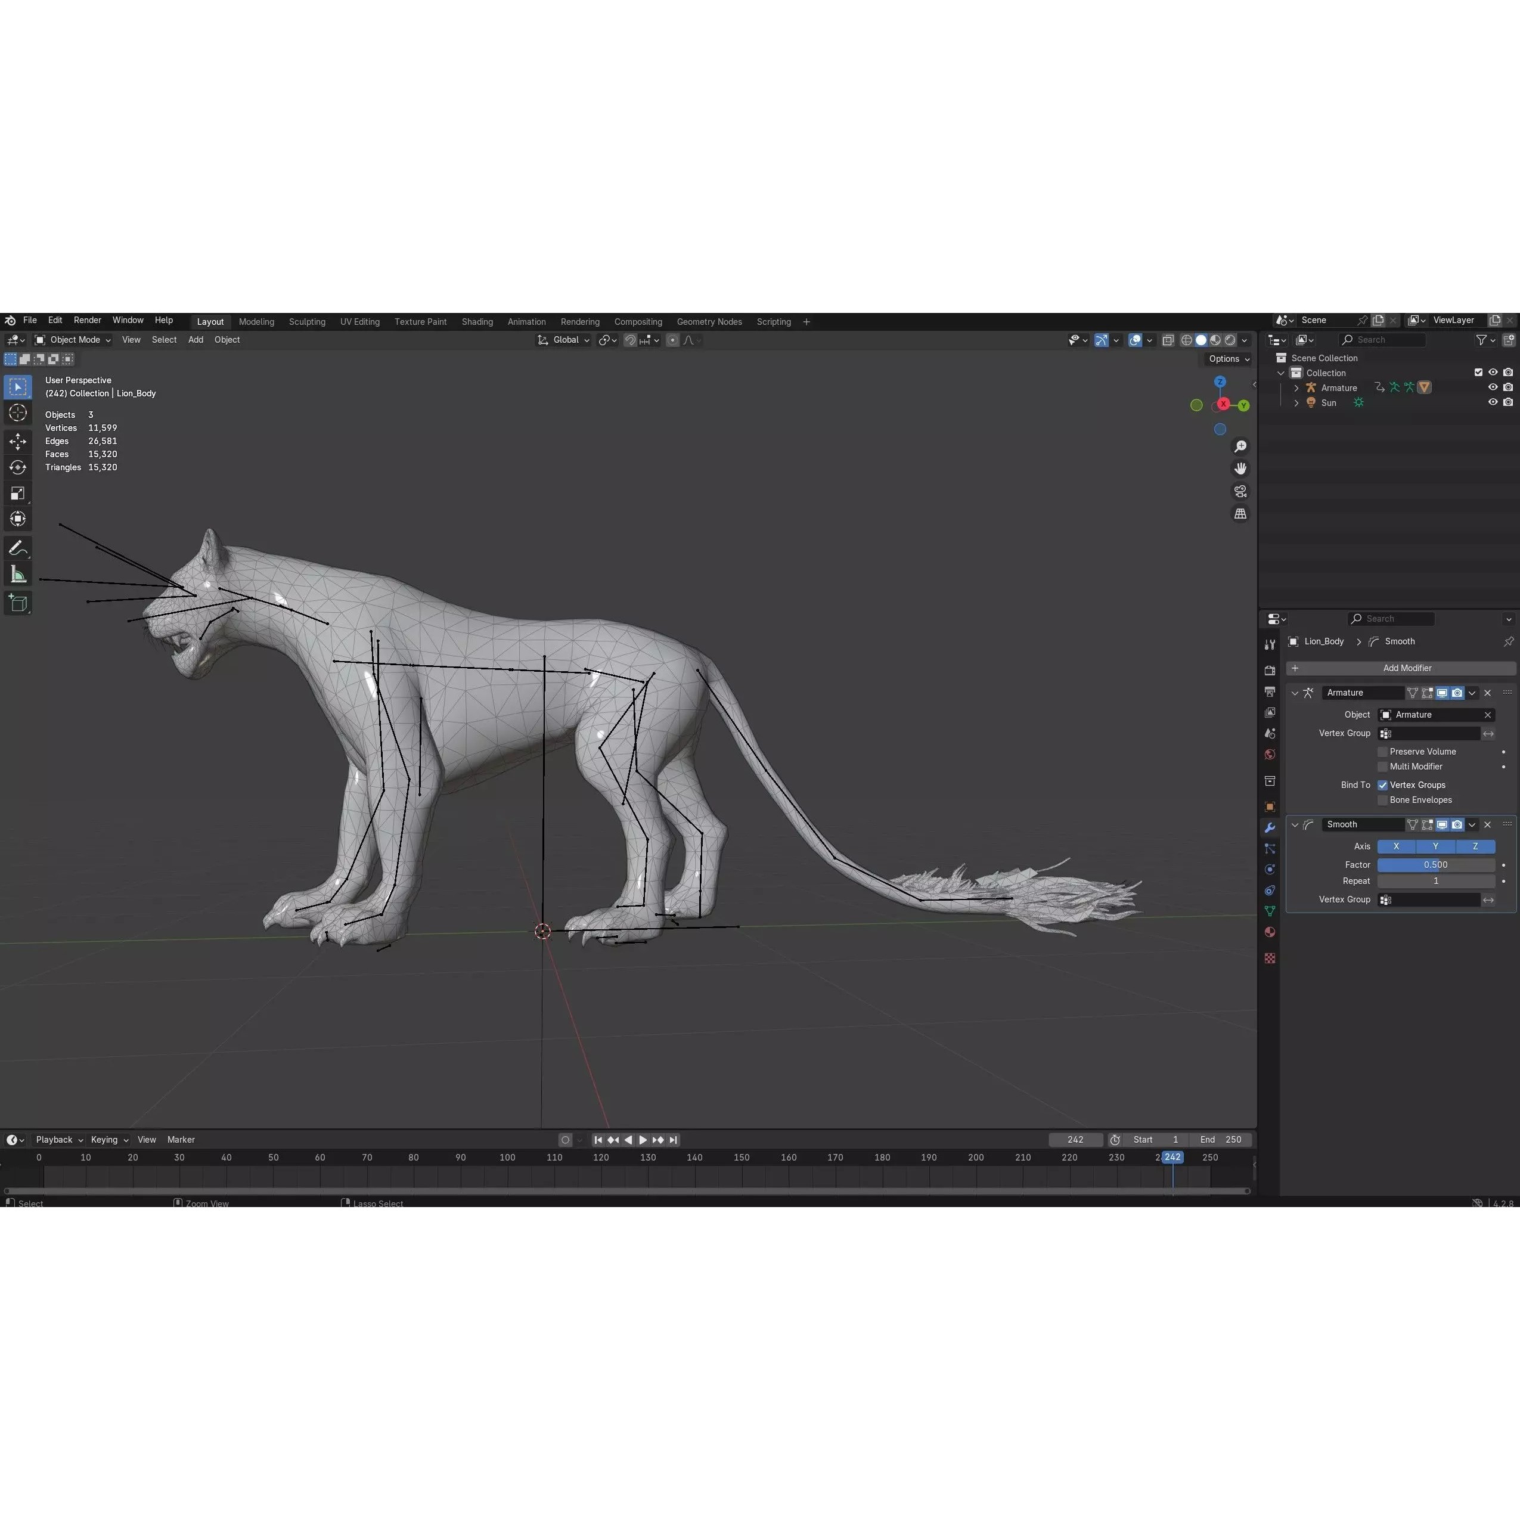
Task: Uncheck Vertex Groups under Bind To
Action: click(1382, 784)
